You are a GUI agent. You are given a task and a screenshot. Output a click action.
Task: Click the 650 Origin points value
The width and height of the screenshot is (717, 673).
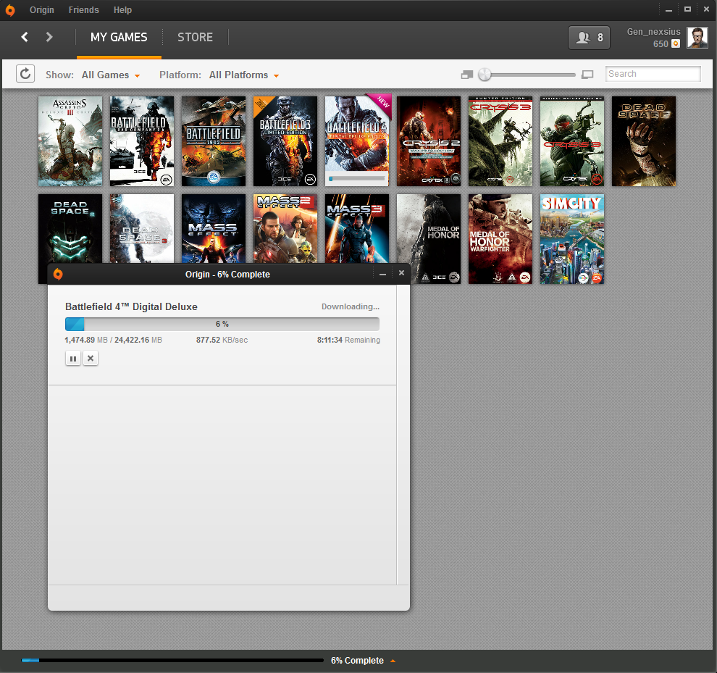click(661, 44)
